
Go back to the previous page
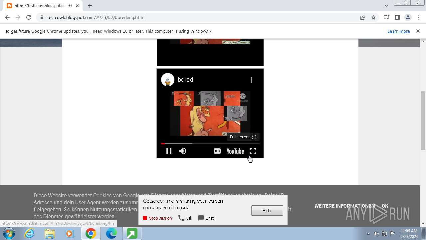(x=7, y=17)
